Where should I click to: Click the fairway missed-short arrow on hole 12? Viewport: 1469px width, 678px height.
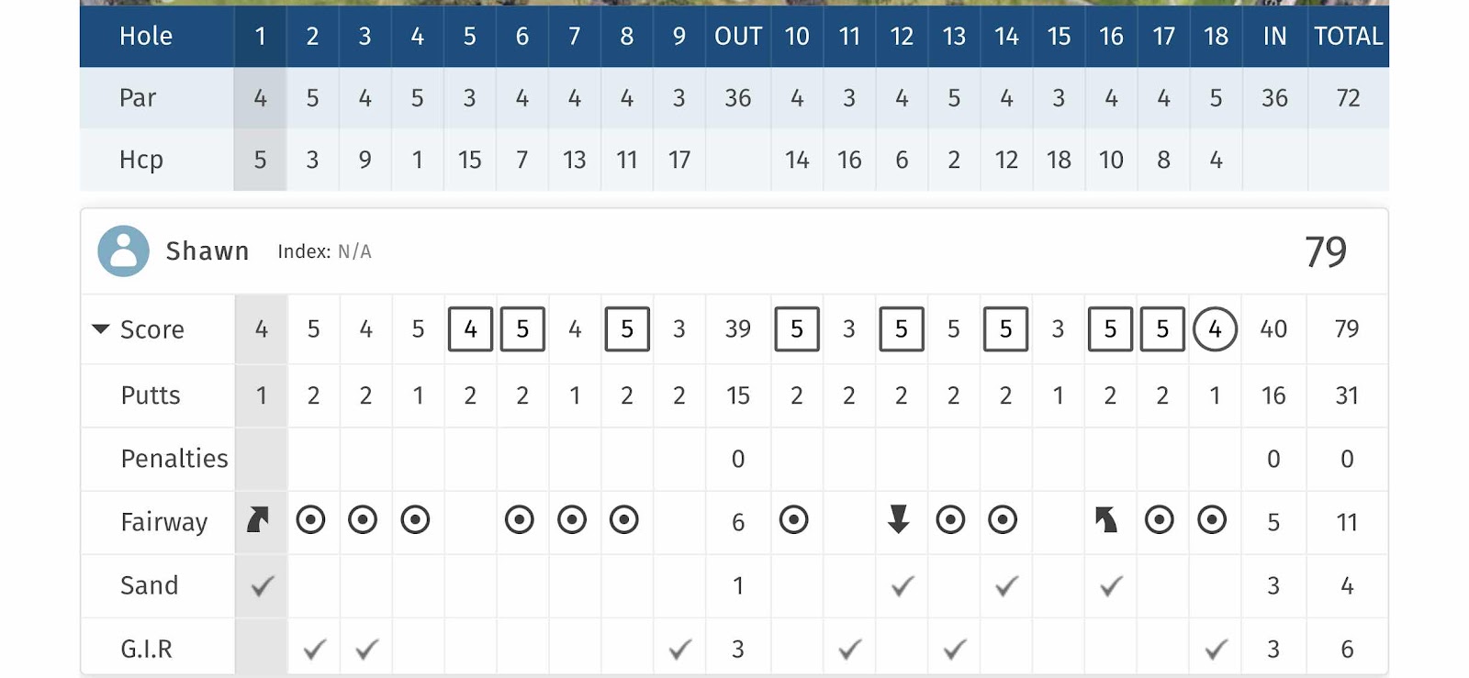[x=899, y=519]
